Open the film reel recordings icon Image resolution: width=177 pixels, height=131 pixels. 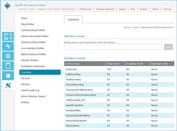8,56
